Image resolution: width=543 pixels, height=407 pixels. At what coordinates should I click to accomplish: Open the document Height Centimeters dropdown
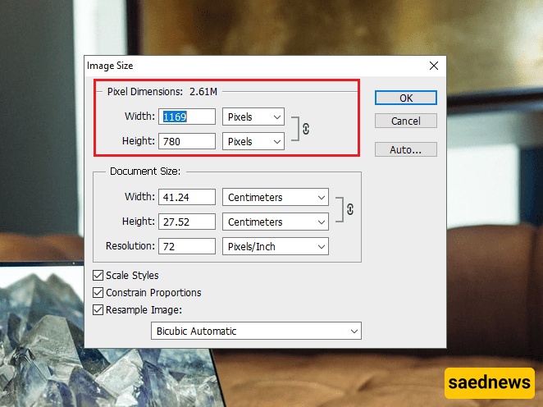pos(276,222)
